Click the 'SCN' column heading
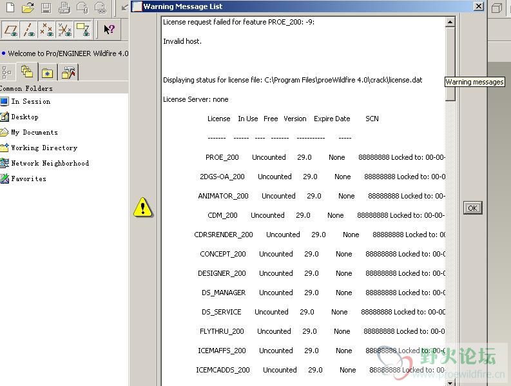The height and width of the screenshot is (386, 511). 372,119
